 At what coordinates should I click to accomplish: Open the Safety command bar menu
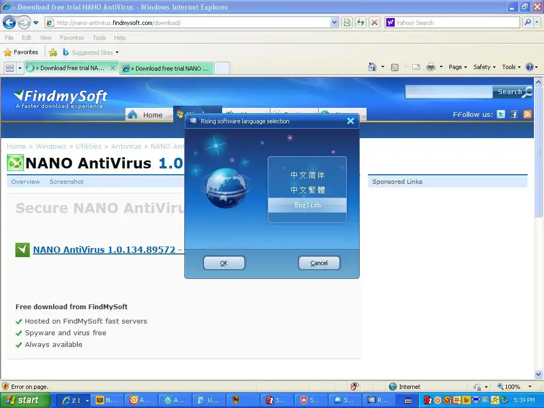[x=484, y=67]
